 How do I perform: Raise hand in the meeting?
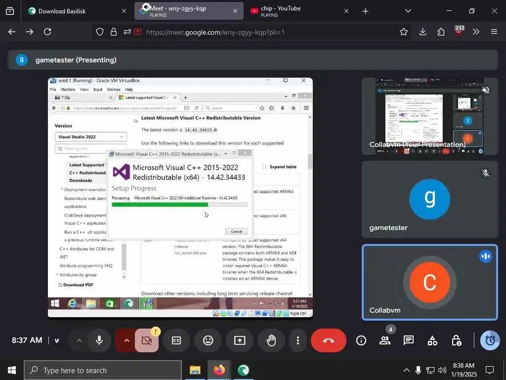pos(271,340)
